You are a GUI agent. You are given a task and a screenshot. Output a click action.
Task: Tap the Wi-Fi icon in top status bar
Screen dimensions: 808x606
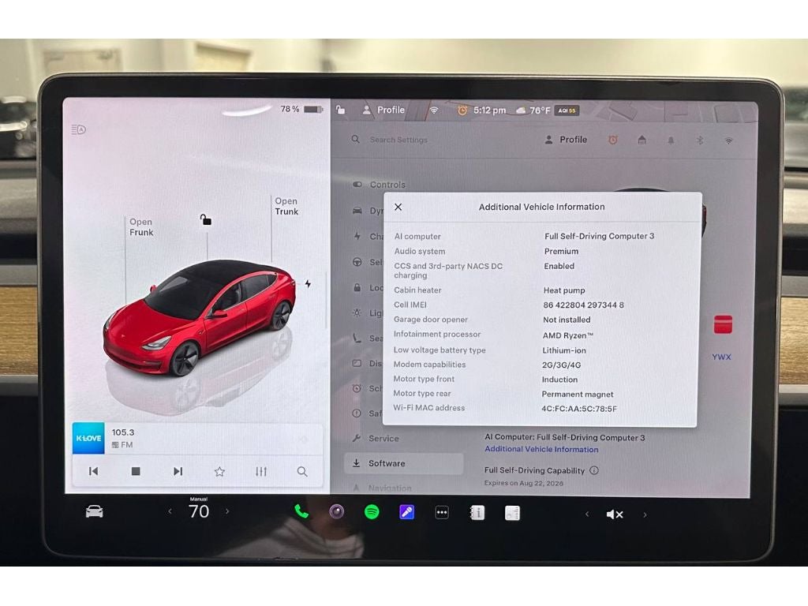[x=434, y=110]
